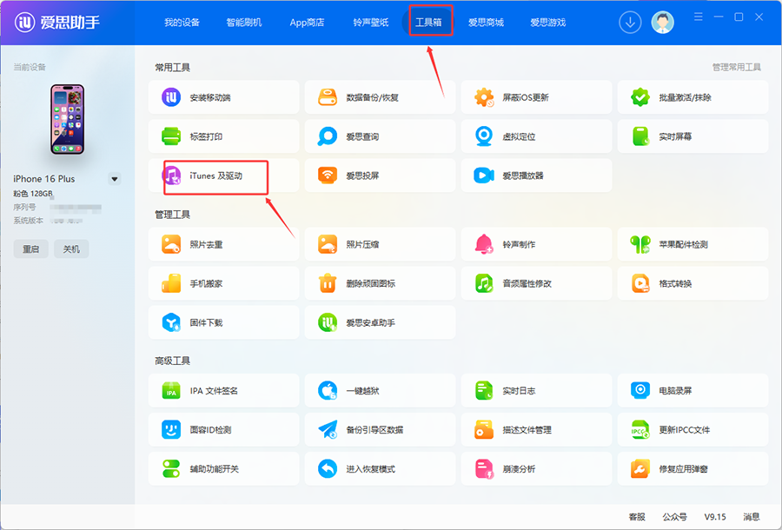Click the 管理常用工具 link
The width and height of the screenshot is (782, 530).
click(x=736, y=67)
